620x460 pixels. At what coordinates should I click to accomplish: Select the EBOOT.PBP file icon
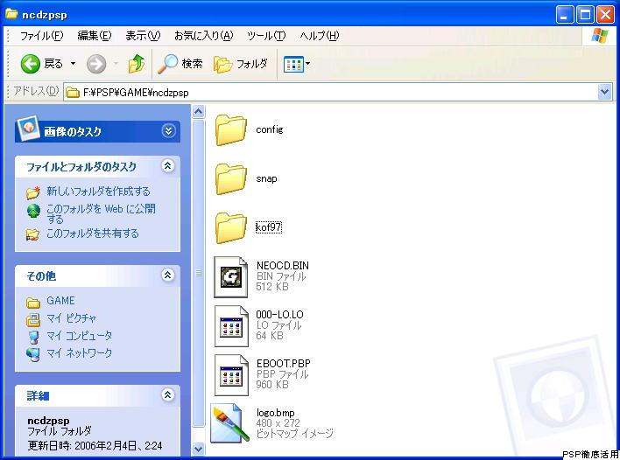pyautogui.click(x=231, y=375)
